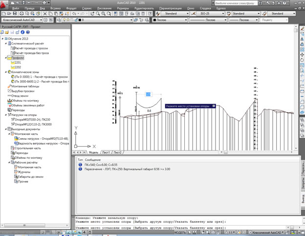The image size is (305, 236).
Task: Open the Параметризация menu
Action: click(171, 8)
